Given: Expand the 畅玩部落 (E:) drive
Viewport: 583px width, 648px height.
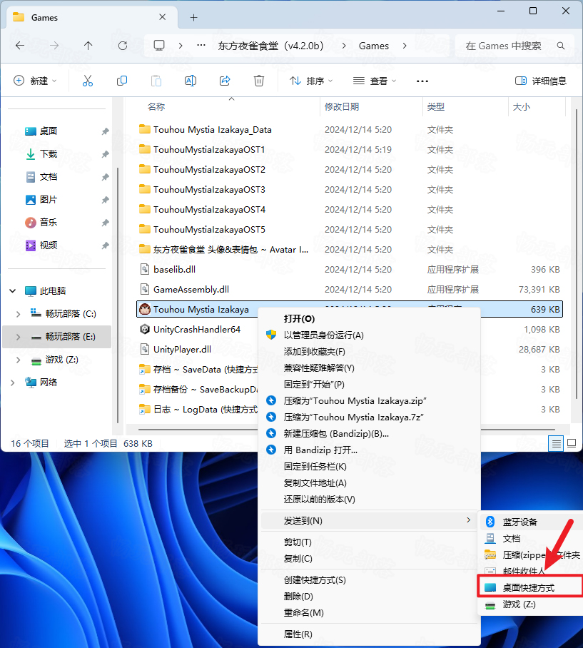Looking at the screenshot, I should 18,337.
